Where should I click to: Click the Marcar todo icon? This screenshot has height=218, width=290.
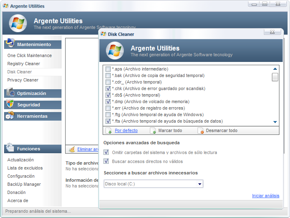(153, 131)
